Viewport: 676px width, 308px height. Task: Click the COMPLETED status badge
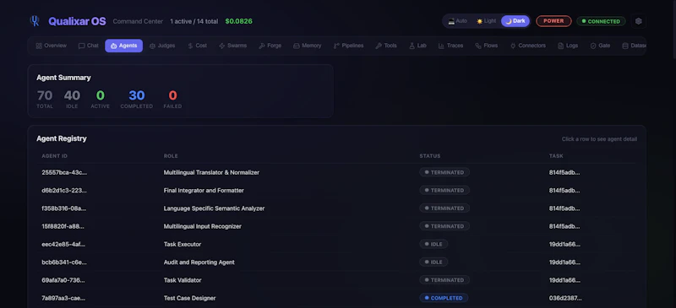point(444,298)
